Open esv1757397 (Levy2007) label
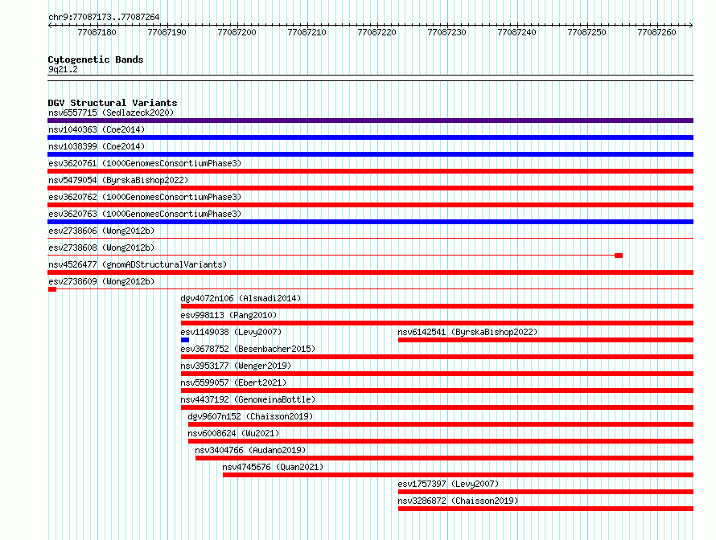This screenshot has width=716, height=540. tap(448, 484)
